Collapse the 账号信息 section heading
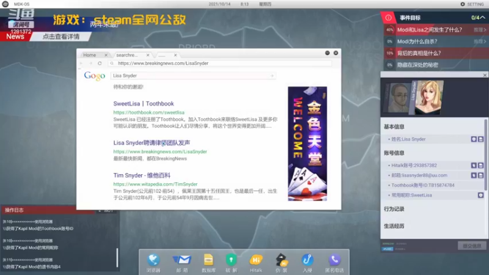Viewport: 489px width, 275px height. click(x=394, y=153)
